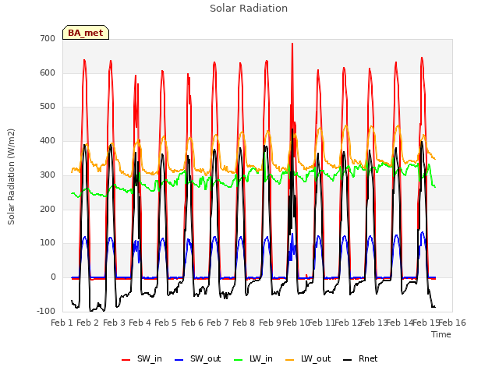Screen dimensions: 499x374
Task: Click the red SW_in legend swatch
Action: pos(126,360)
